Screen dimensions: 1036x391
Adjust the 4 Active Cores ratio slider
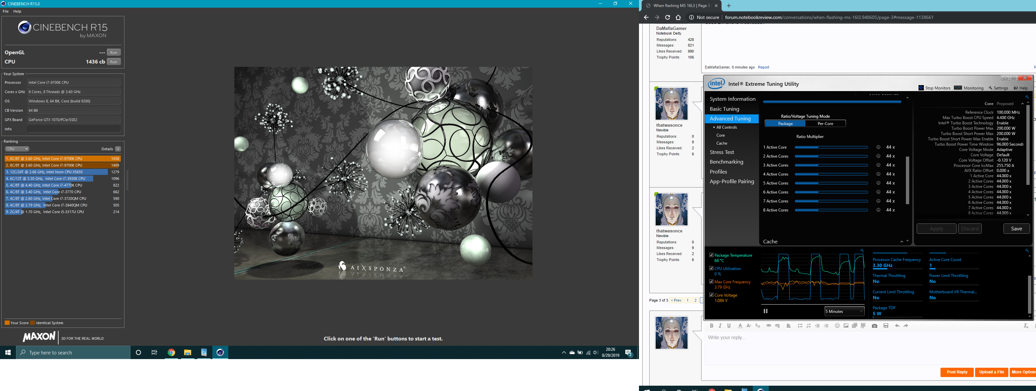[831, 174]
